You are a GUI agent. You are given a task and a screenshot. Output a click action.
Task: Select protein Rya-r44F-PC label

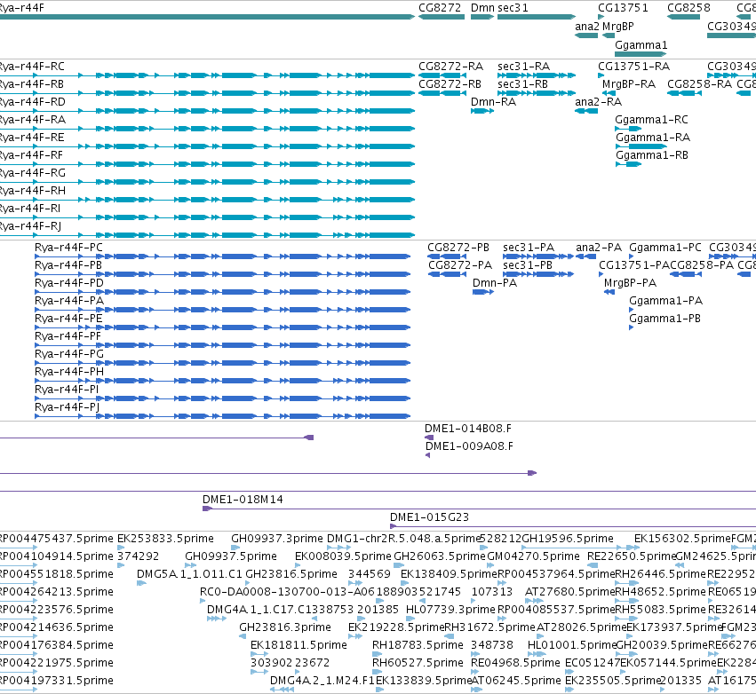pos(68,248)
